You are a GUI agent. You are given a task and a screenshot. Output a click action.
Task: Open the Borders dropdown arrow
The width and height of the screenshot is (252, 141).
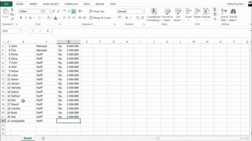point(43,18)
